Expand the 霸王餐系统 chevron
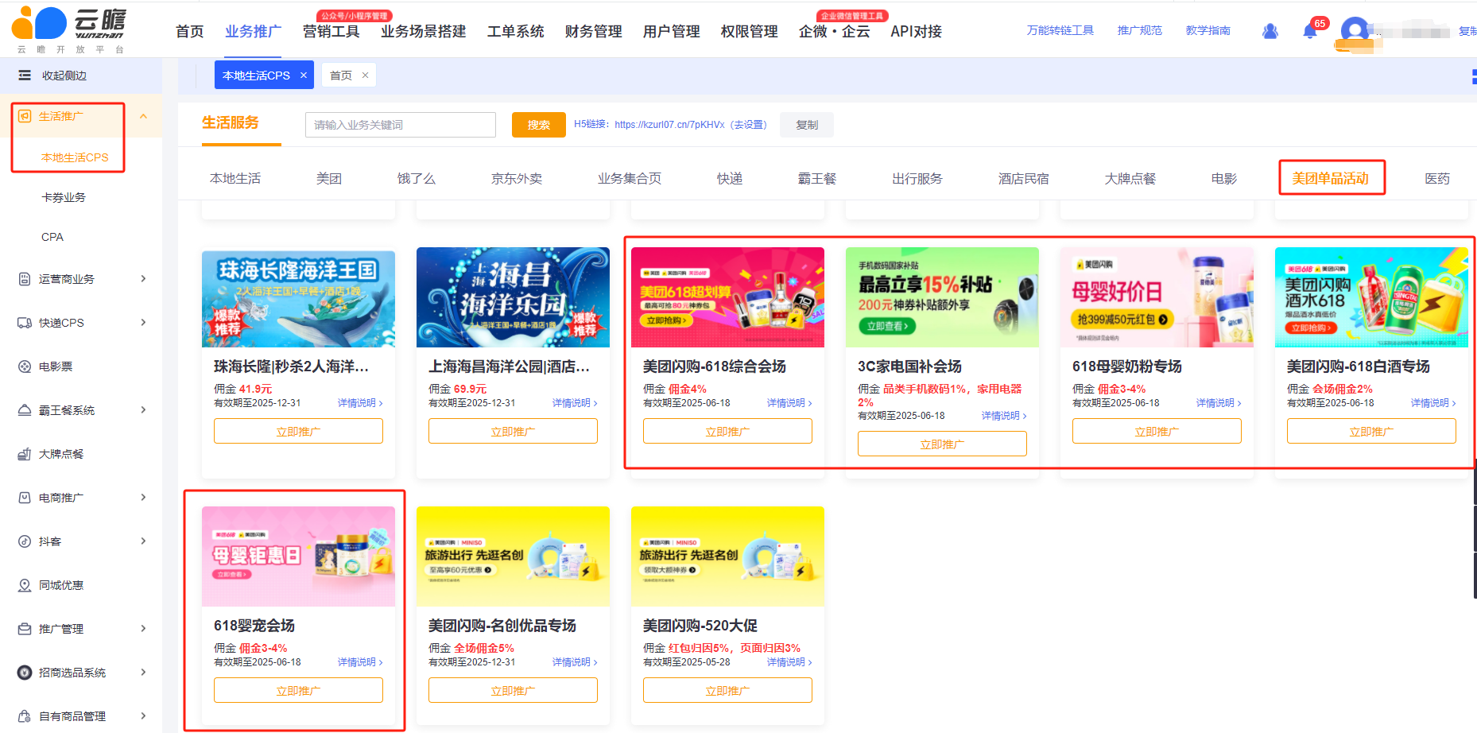 (x=144, y=410)
